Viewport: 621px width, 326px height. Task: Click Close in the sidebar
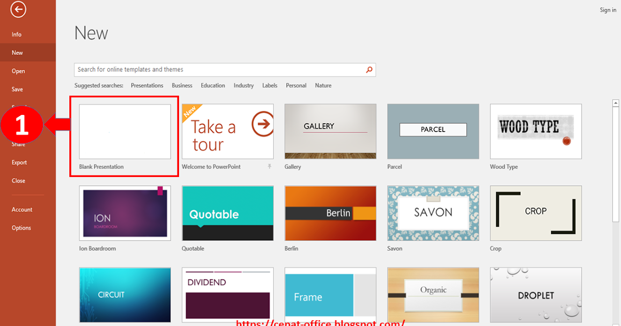click(x=19, y=181)
